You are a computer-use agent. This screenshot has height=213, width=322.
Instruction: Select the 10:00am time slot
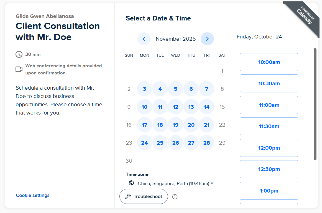(269, 62)
